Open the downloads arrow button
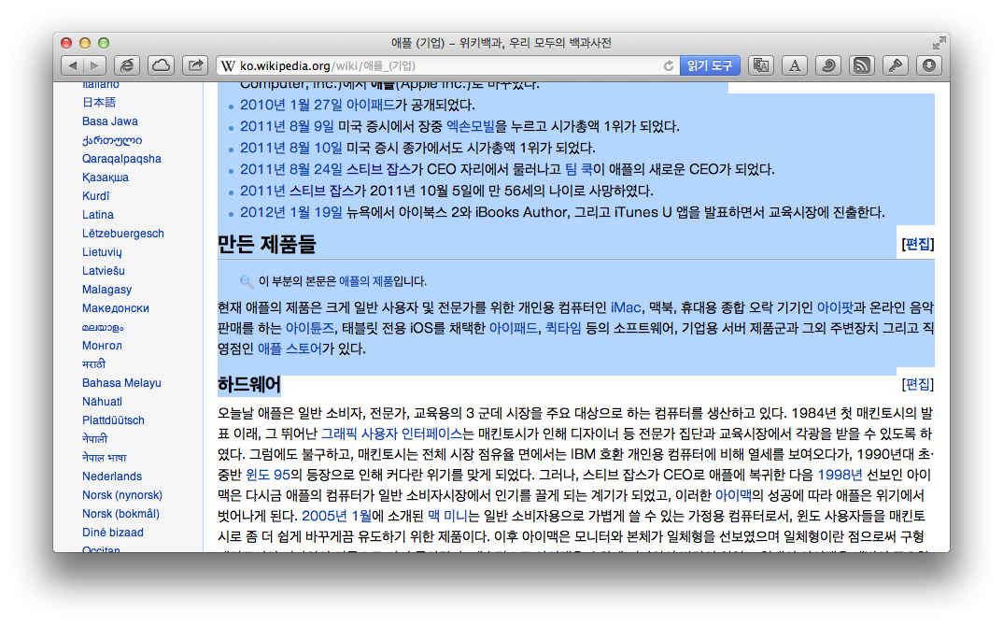Viewport: 1003px width, 626px height. 929,65
